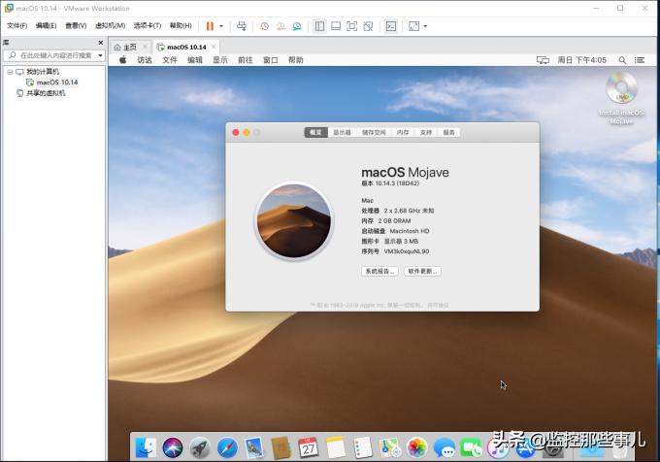Send Ctrl+Alt+Del to the virtual machine
660x462 pixels.
(242, 26)
